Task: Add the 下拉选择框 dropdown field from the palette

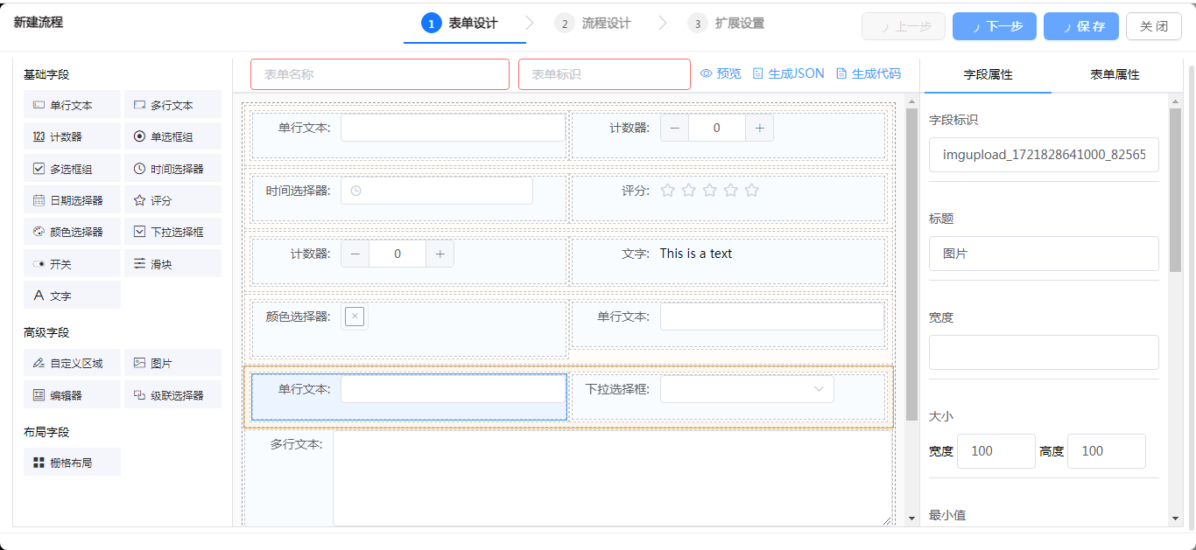Action: [x=172, y=232]
